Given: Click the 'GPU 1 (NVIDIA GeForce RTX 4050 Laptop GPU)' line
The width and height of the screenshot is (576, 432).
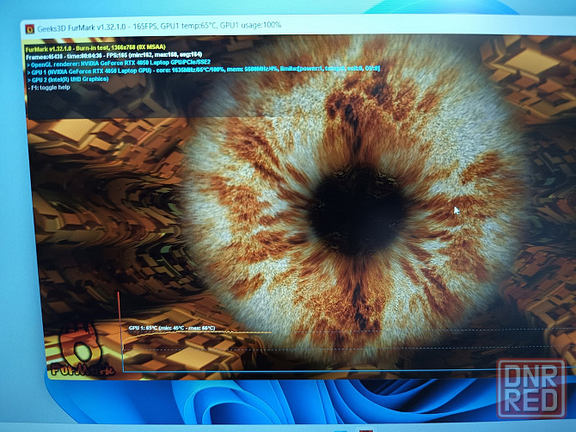Looking at the screenshot, I should coord(203,69).
